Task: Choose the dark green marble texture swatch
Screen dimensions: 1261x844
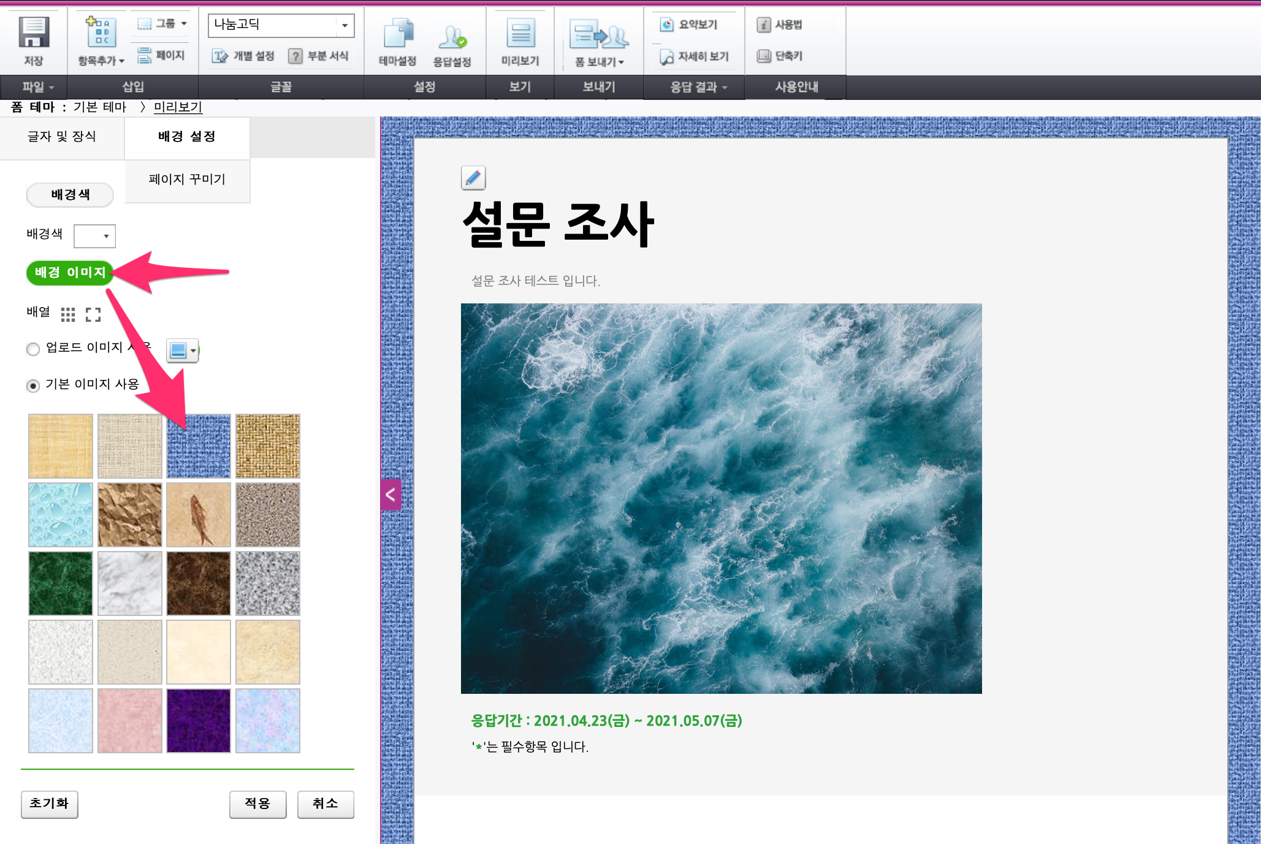Action: [x=61, y=583]
